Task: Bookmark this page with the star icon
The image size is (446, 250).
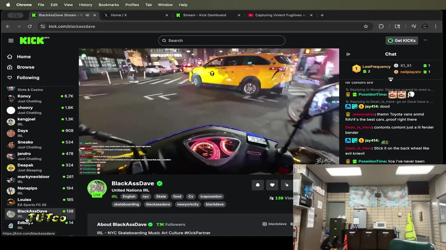Action: [x=366, y=26]
